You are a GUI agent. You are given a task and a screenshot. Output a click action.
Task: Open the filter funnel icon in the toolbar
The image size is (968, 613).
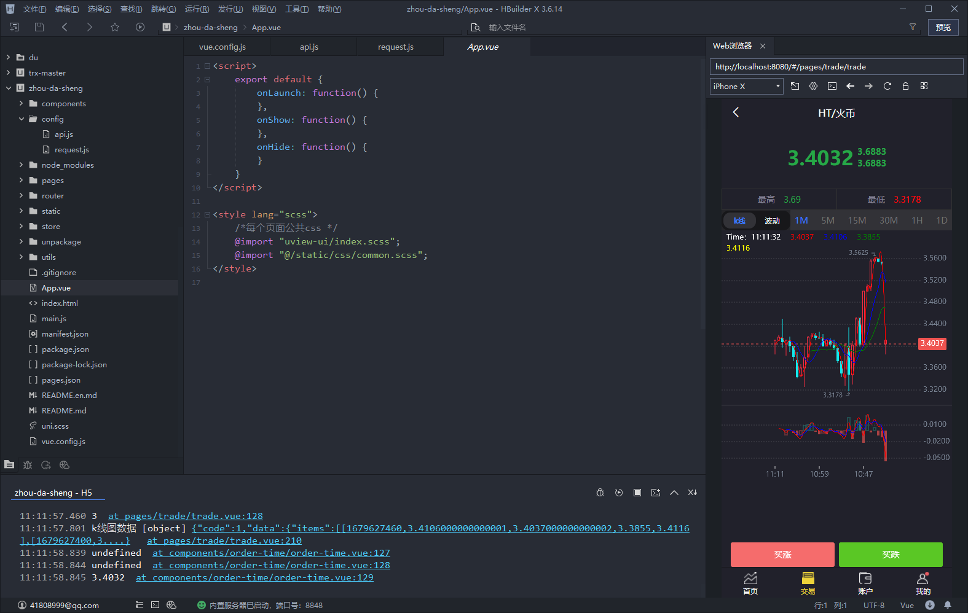[x=913, y=27]
